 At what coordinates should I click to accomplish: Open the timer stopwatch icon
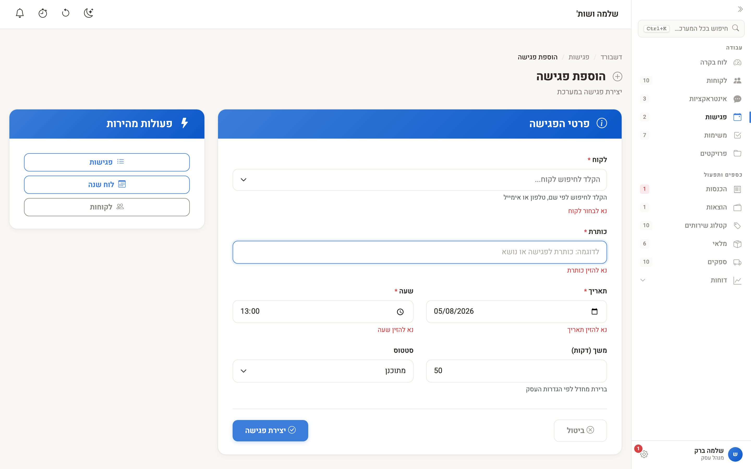(43, 13)
